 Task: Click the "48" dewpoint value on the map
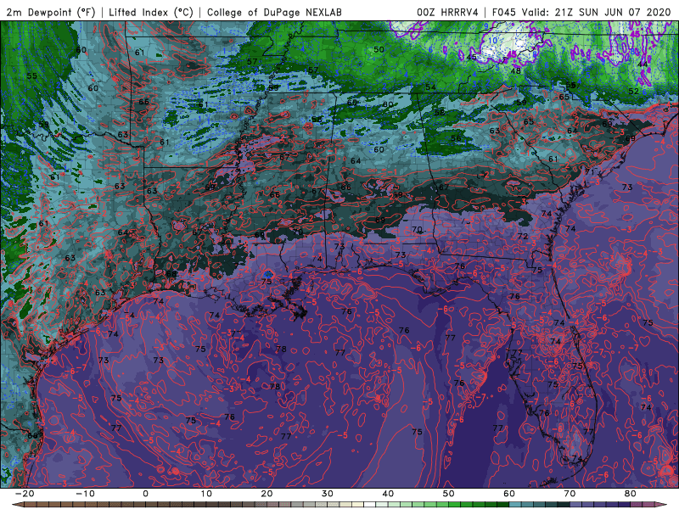[515, 70]
